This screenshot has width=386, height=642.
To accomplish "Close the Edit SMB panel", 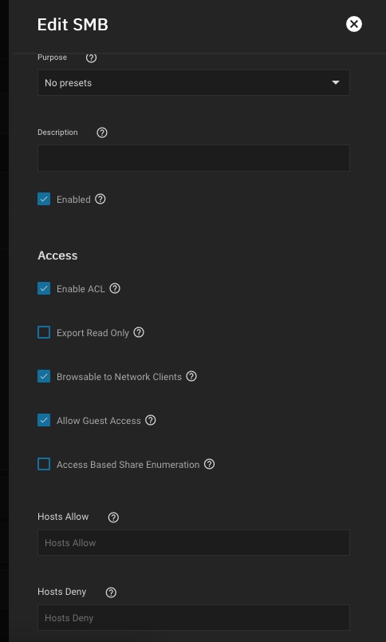I will point(353,24).
